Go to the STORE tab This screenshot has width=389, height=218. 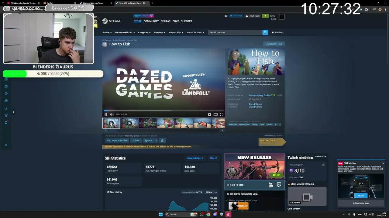coord(137,21)
